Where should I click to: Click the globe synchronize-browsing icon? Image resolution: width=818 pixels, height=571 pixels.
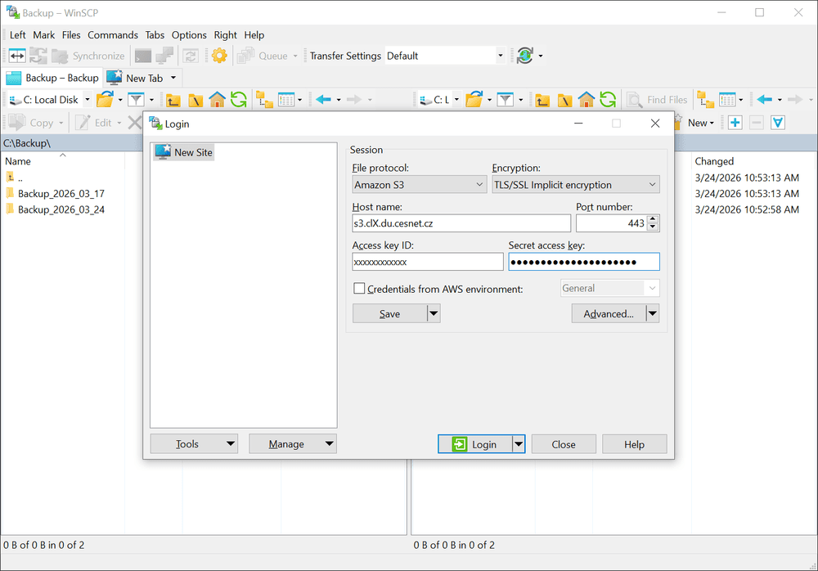point(525,56)
